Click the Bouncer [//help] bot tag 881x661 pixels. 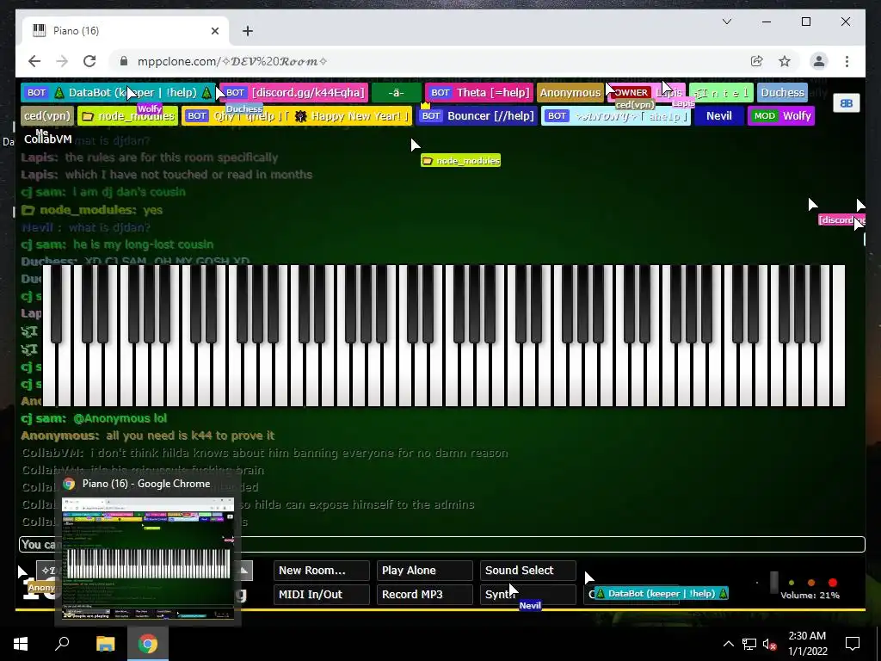click(477, 116)
